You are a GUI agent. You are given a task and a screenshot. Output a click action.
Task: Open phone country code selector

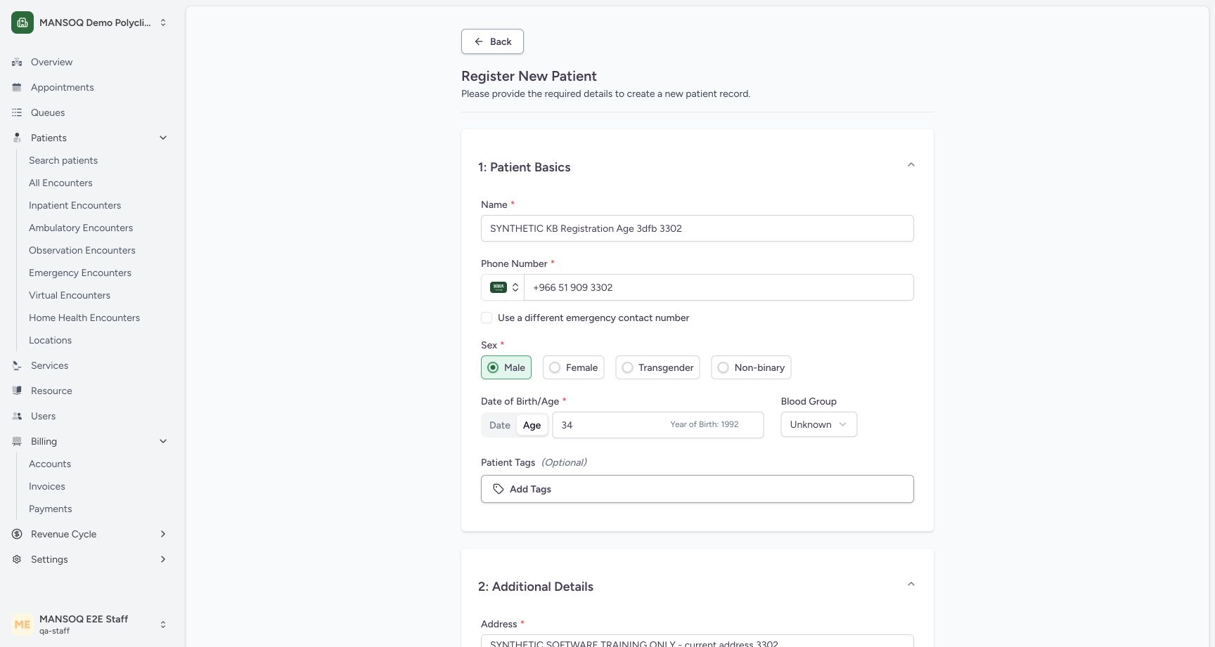tap(503, 287)
